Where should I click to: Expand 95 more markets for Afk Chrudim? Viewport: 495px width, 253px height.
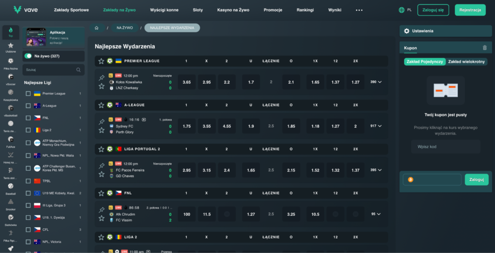(376, 214)
